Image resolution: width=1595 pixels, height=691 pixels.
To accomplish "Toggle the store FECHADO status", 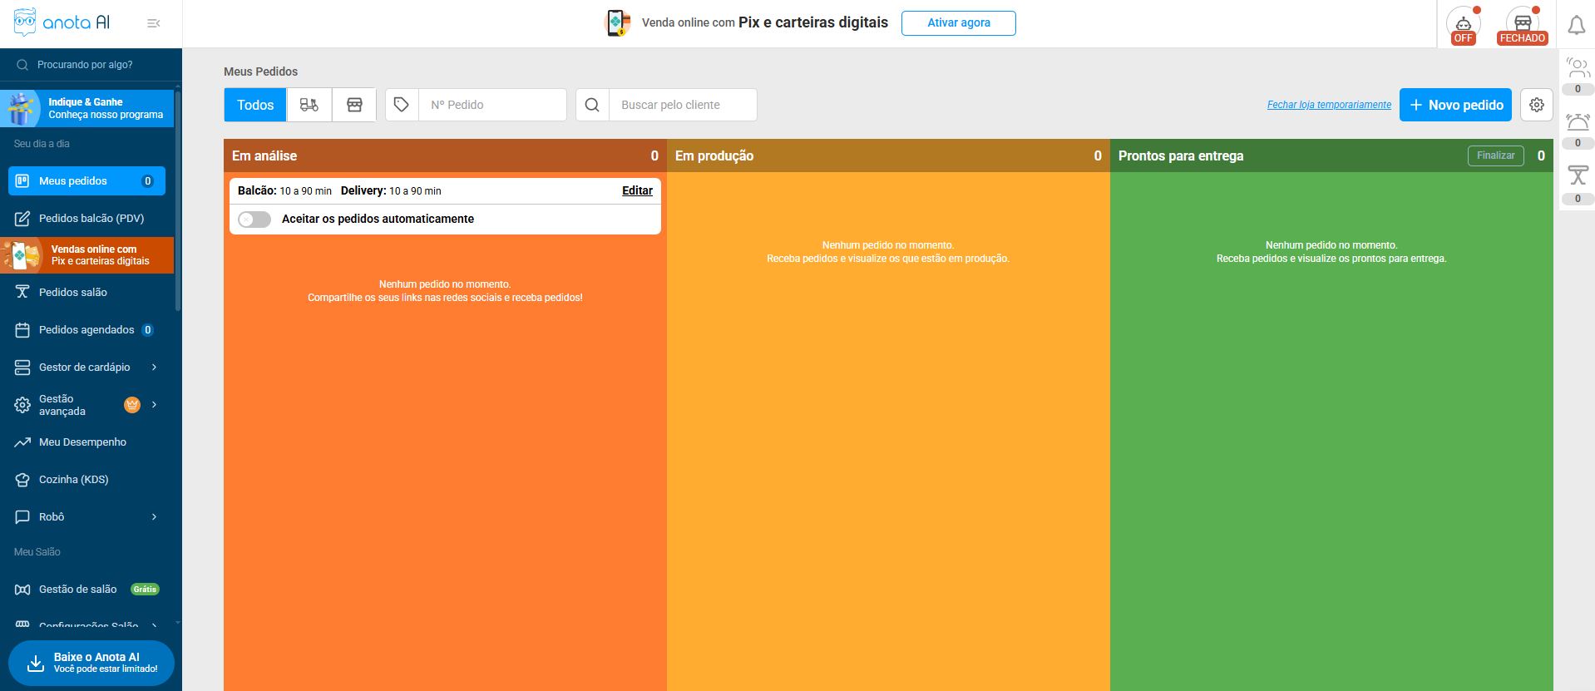I will coord(1522,26).
